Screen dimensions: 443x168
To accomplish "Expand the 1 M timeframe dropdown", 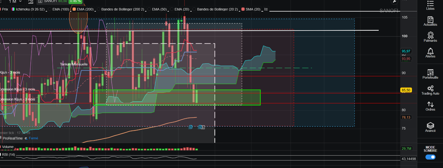I will (15, 1).
